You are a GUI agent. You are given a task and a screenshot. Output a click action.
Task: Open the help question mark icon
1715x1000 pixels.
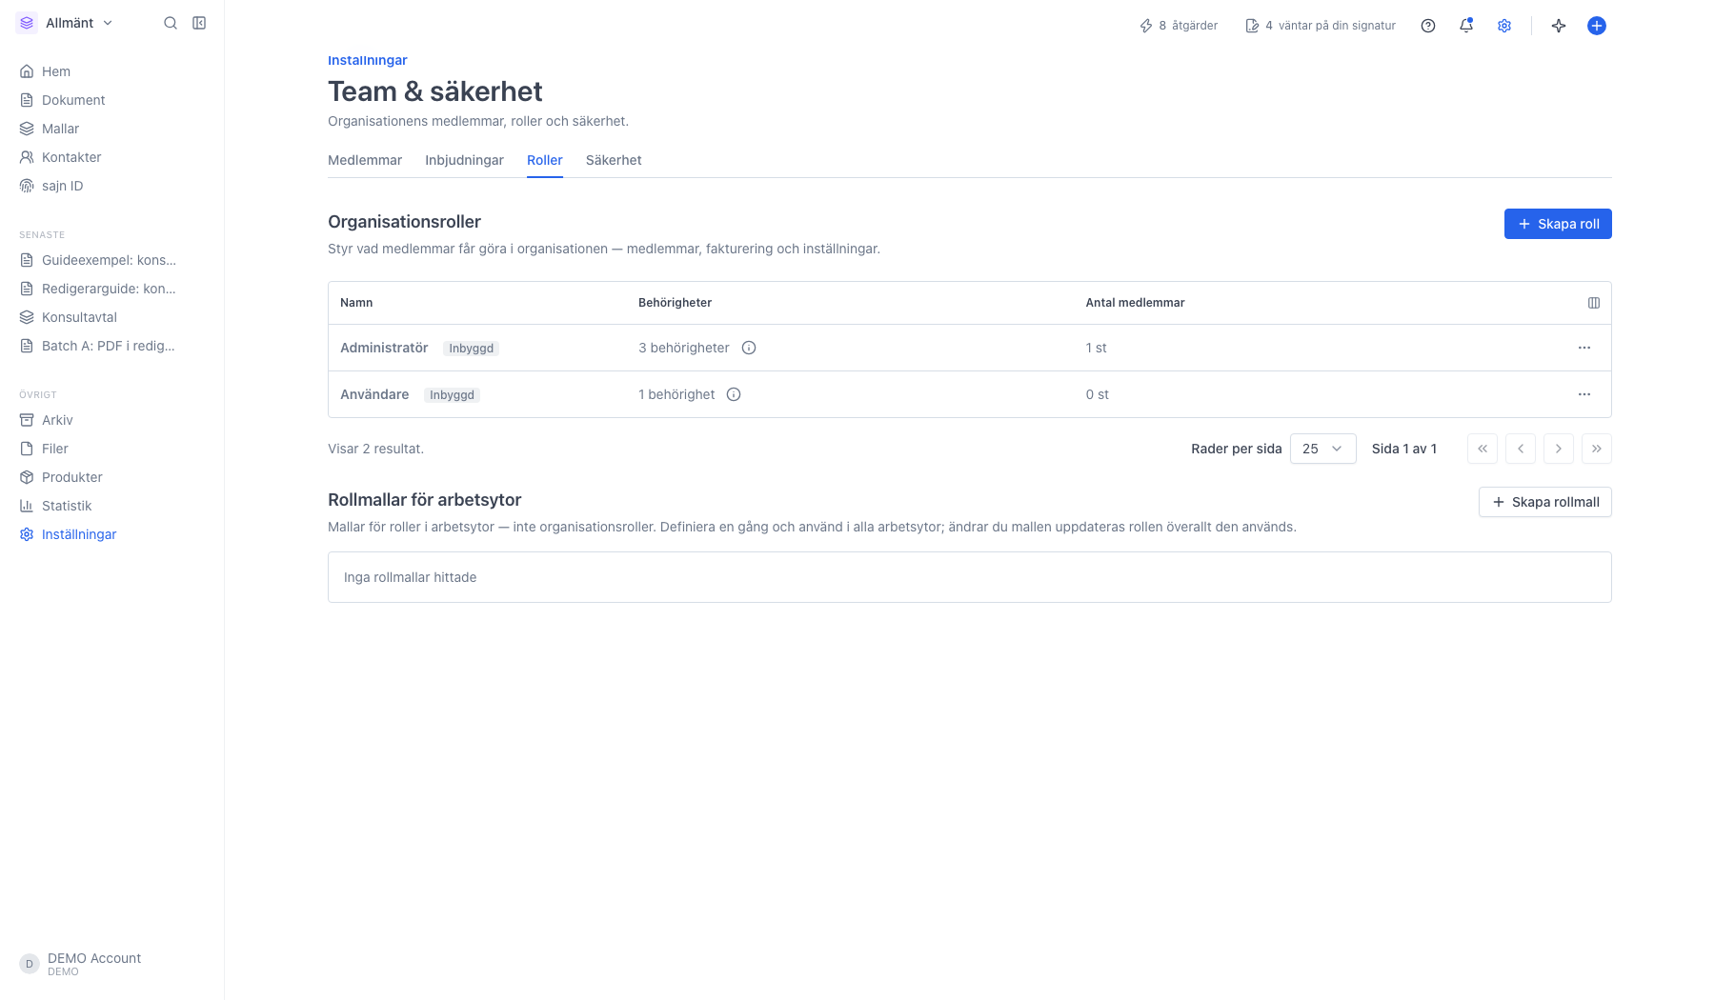click(x=1428, y=26)
